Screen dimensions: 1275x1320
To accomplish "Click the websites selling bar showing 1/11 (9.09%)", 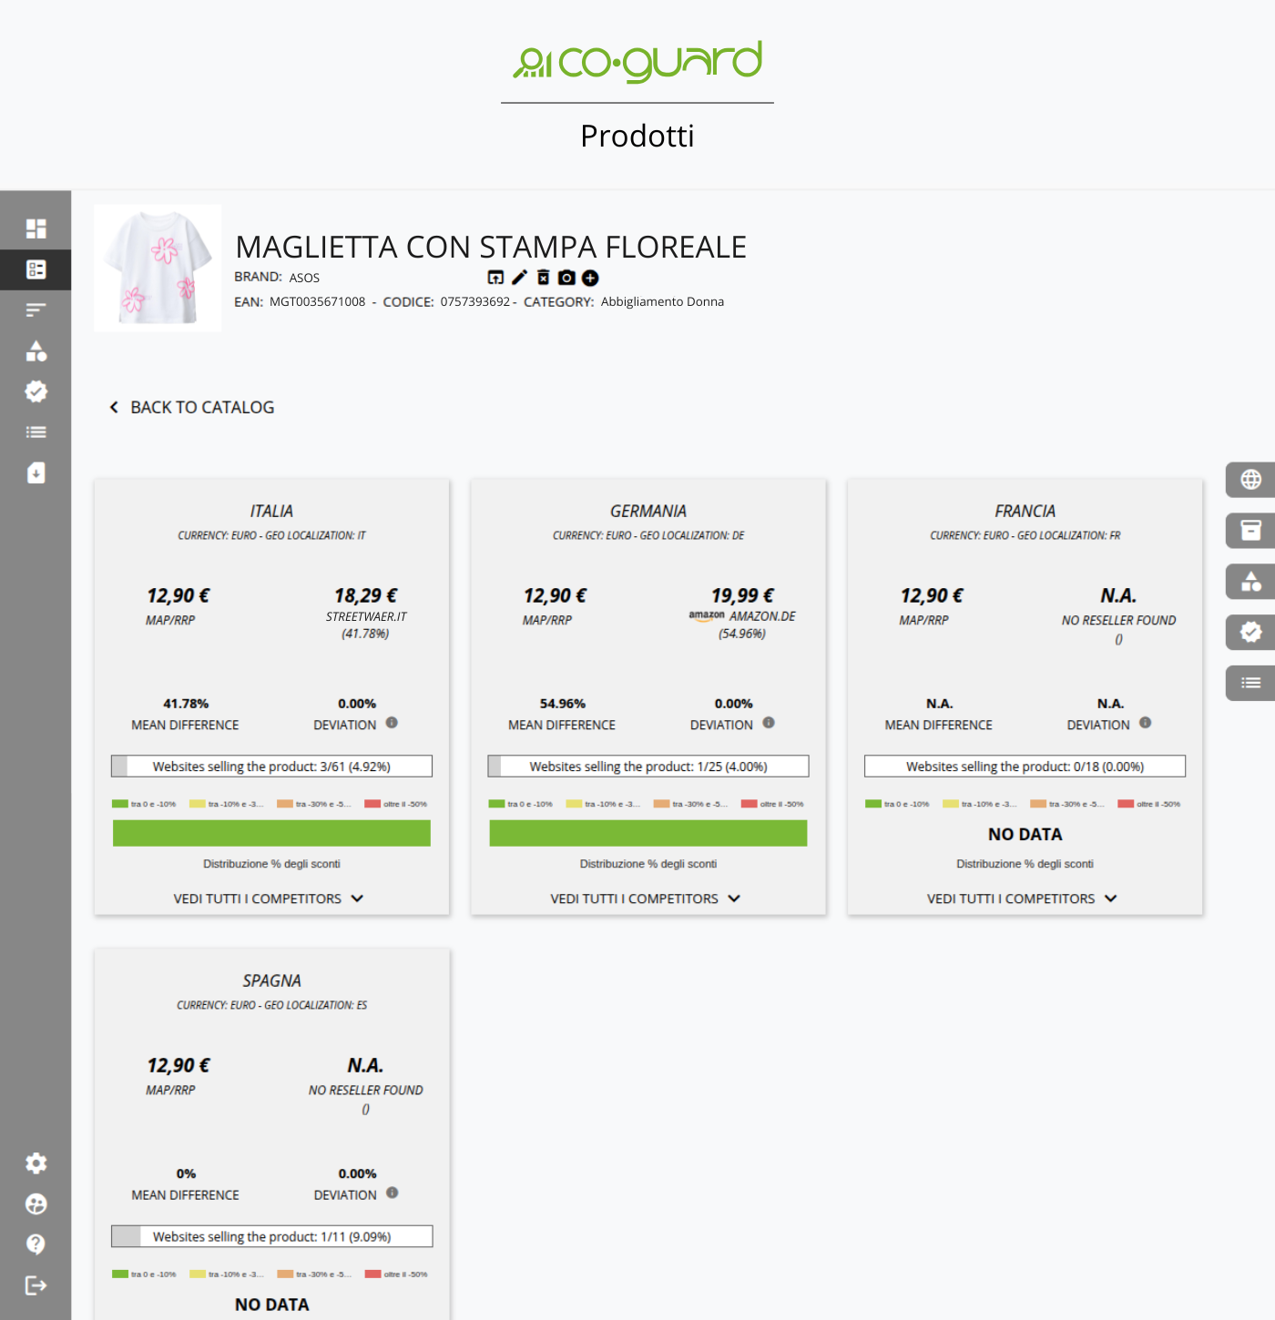I will [271, 1236].
